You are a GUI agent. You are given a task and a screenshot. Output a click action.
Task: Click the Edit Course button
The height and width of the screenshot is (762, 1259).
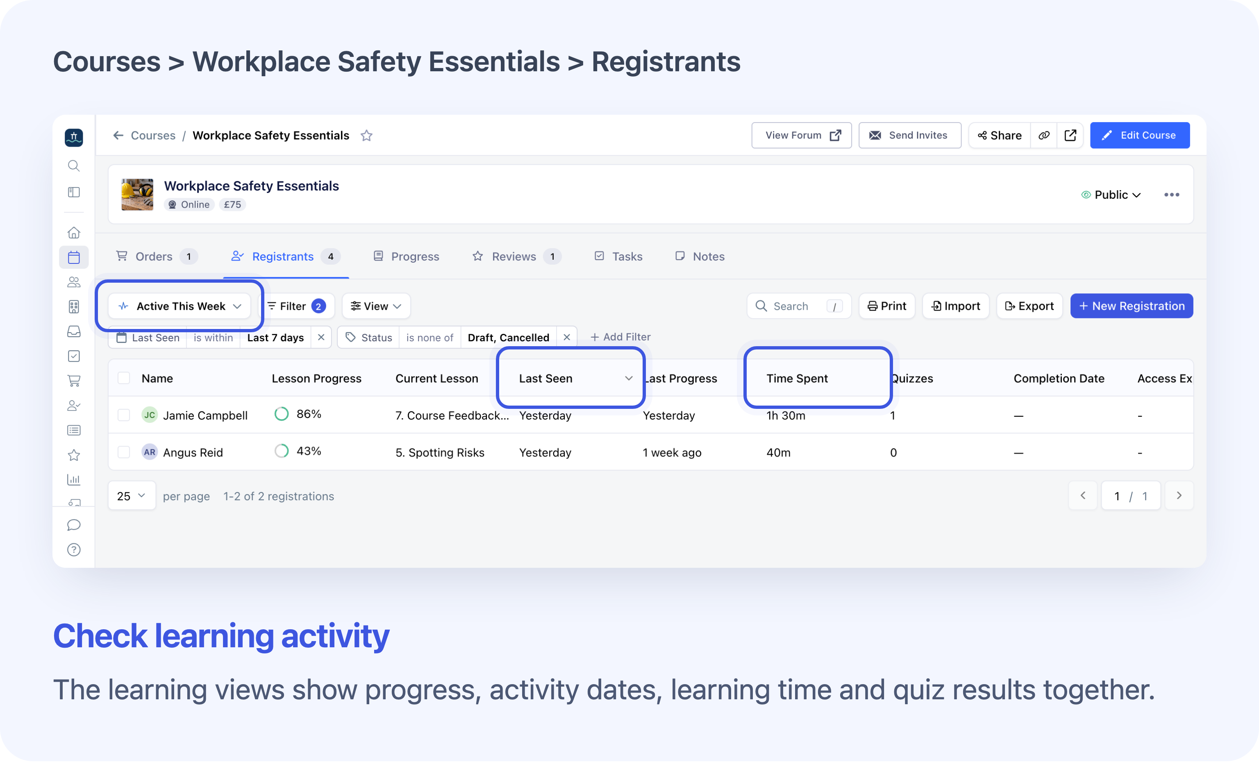[1139, 135]
